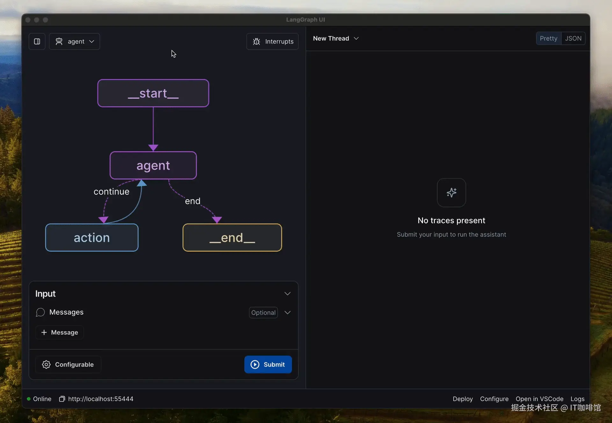The width and height of the screenshot is (612, 423).
Task: Collapse the Input section chevron
Action: point(287,294)
